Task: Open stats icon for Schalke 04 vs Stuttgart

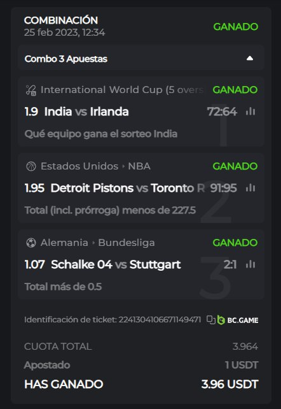Action: point(250,264)
